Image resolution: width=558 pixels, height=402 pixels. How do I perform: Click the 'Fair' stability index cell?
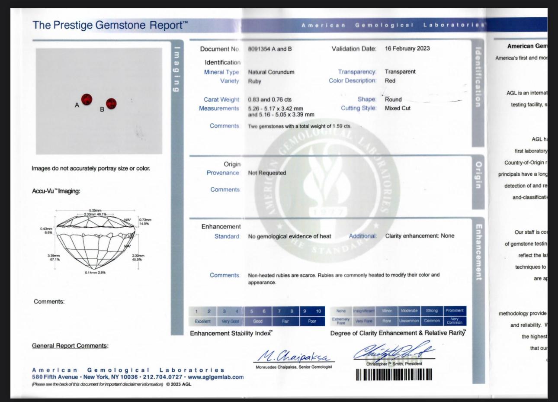(285, 322)
